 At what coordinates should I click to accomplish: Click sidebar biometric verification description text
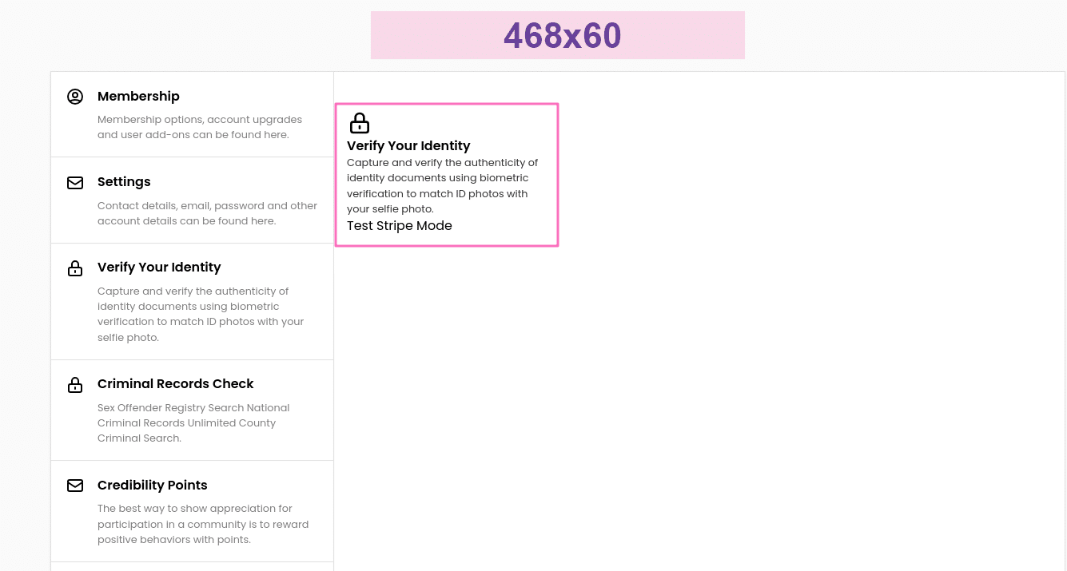click(200, 314)
